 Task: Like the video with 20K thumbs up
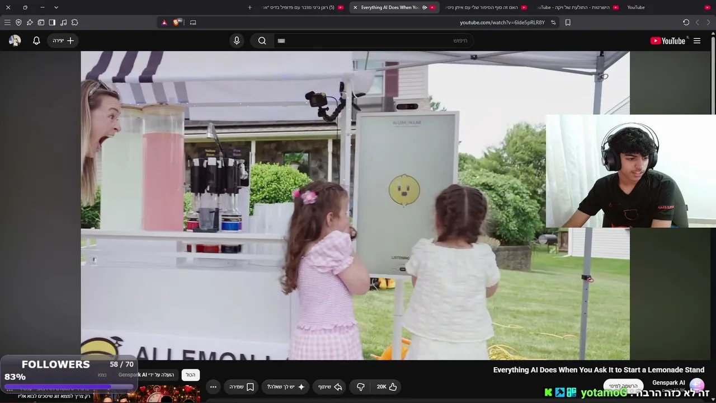click(387, 387)
